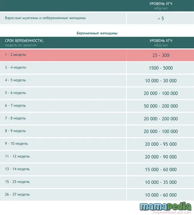Select the "26 - 37 недель" row label
Viewport: 194px width, 215px height.
click(17, 194)
